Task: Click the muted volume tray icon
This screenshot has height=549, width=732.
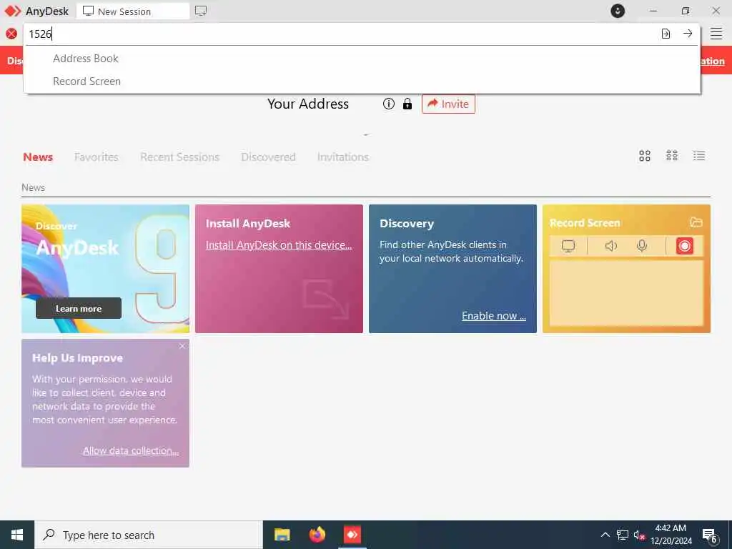Action: 639,535
